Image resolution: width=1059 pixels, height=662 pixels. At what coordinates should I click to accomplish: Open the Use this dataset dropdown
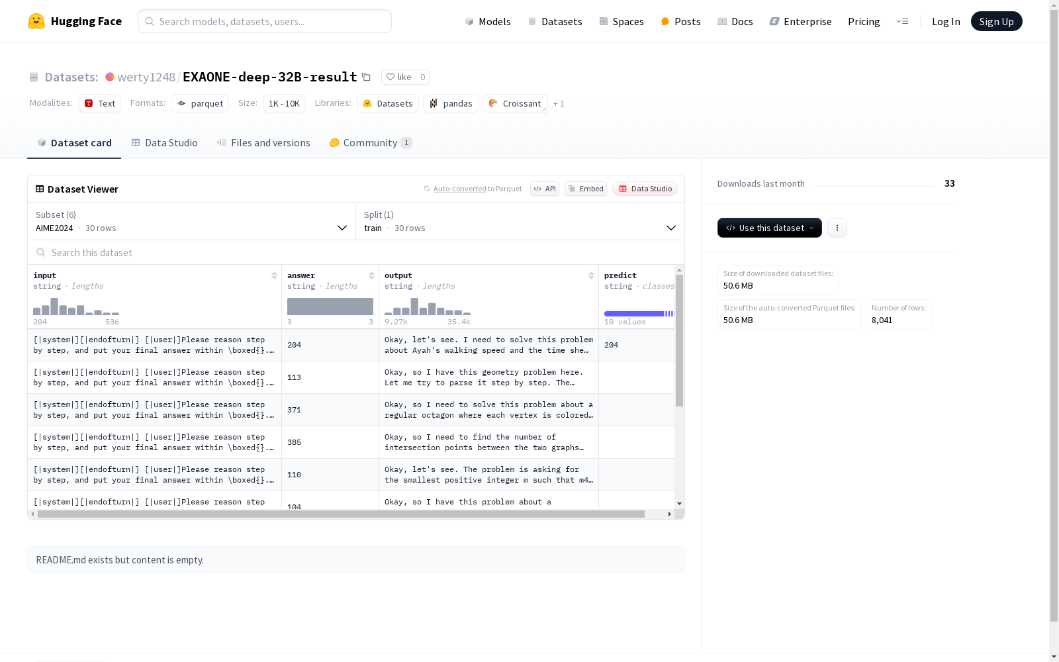770,228
